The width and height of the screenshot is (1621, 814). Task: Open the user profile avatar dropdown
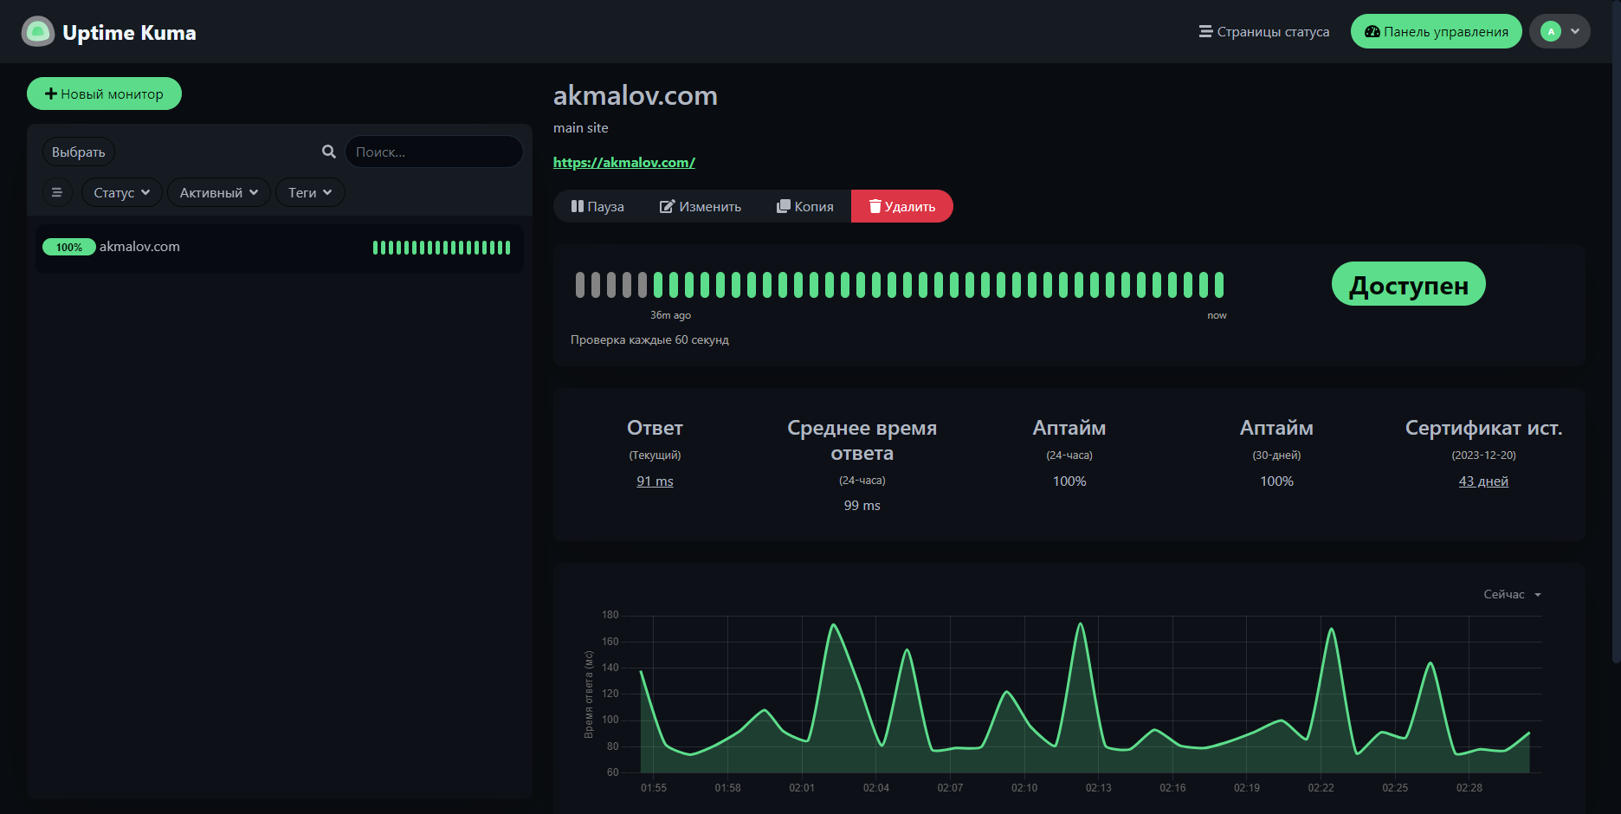click(x=1560, y=32)
